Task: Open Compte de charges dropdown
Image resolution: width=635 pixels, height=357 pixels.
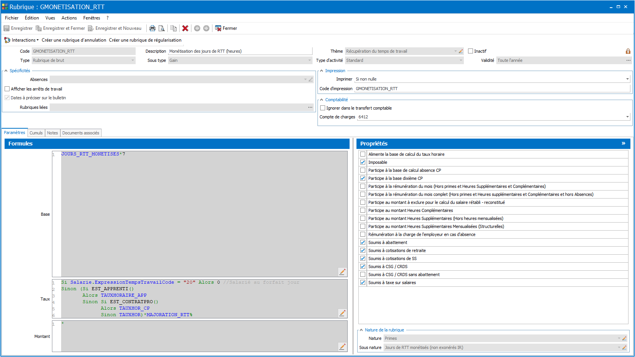Action: point(627,117)
